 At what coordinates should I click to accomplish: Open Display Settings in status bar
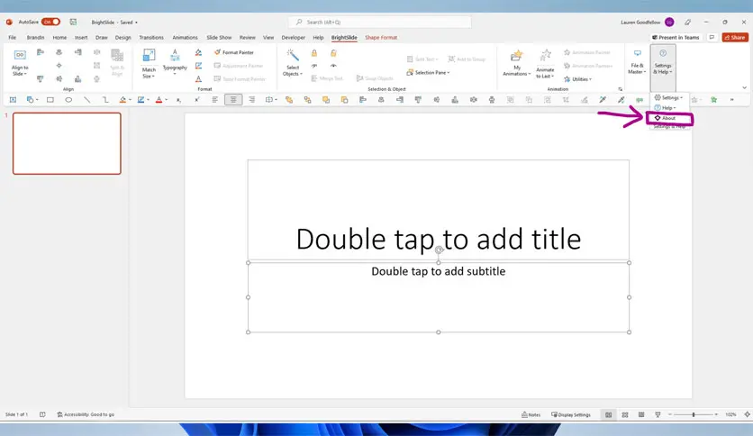[x=571, y=414]
